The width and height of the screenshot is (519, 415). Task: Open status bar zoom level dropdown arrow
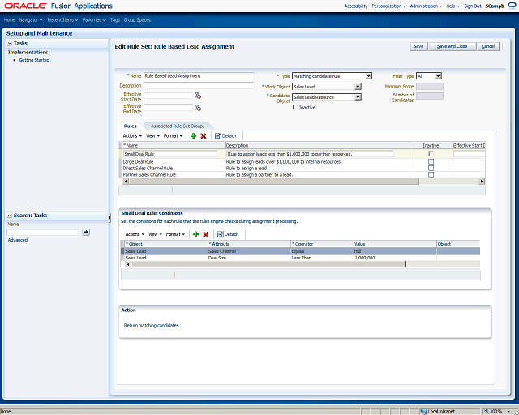pyautogui.click(x=508, y=412)
